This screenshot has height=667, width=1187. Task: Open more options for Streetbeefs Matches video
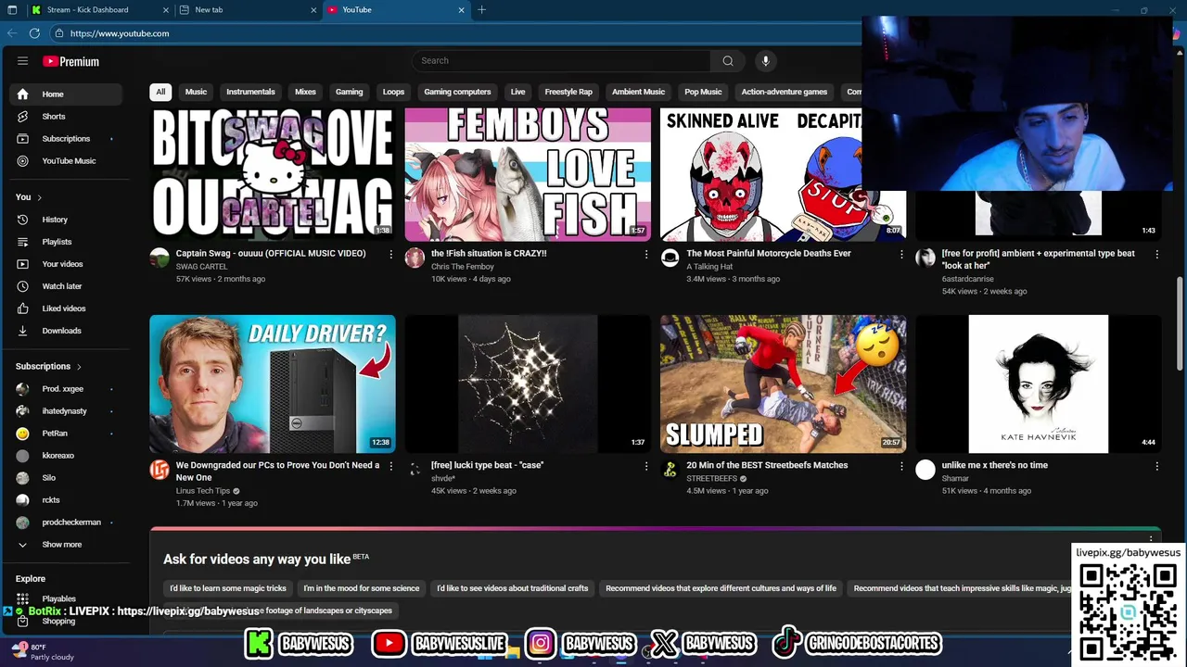901,466
